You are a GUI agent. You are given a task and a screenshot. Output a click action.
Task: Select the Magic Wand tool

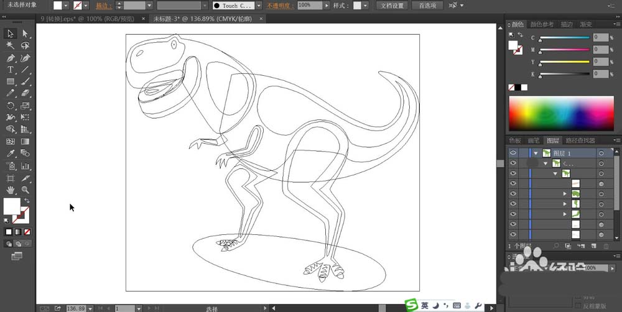11,45
